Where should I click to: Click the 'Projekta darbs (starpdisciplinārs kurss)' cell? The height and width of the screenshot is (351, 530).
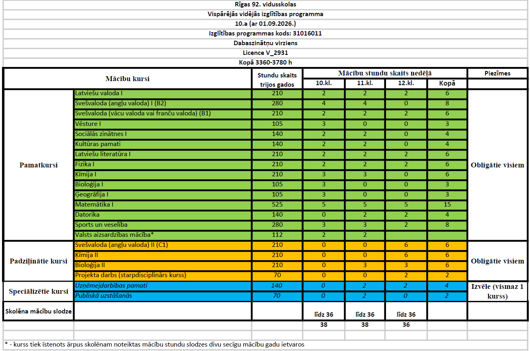[x=163, y=276]
